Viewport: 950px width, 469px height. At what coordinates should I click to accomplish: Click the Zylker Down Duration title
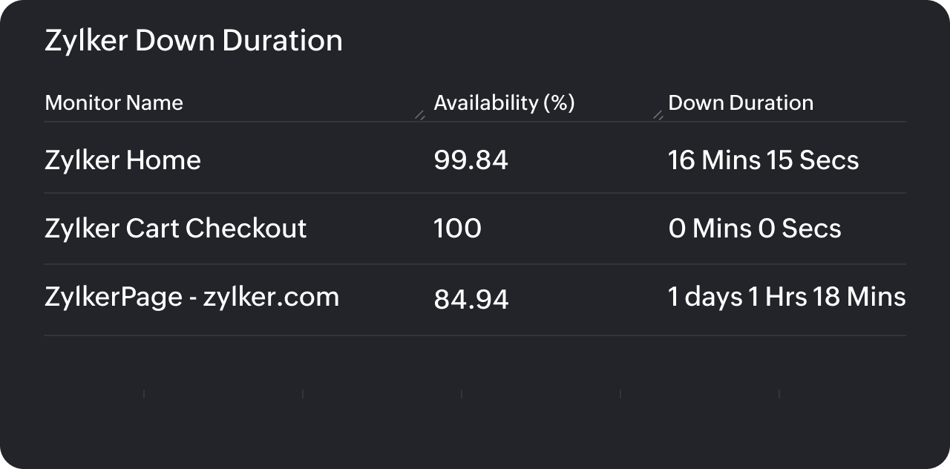[x=194, y=40]
